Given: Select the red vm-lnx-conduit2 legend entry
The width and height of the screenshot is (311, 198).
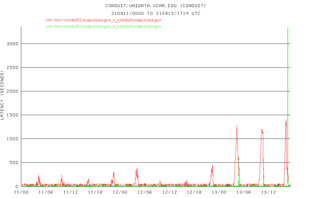Looking at the screenshot, I should (x=103, y=20).
